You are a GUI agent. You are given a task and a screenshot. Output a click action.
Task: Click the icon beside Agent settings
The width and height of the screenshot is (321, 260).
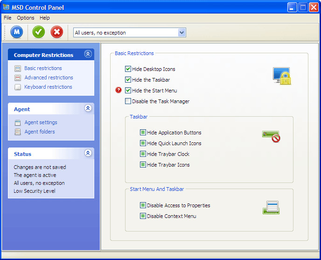[18, 122]
